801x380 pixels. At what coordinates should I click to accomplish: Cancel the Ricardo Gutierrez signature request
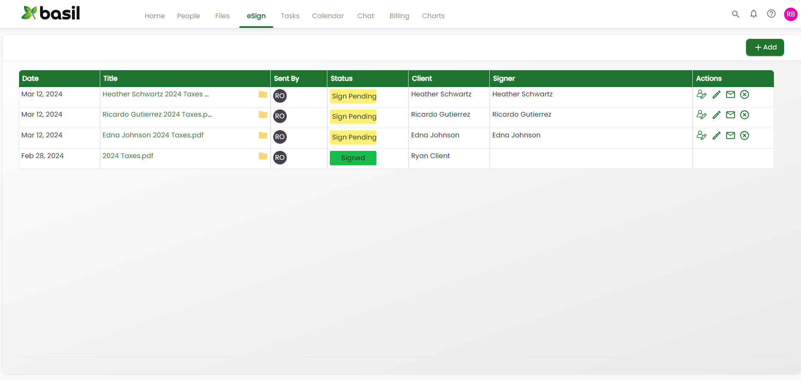coord(744,115)
